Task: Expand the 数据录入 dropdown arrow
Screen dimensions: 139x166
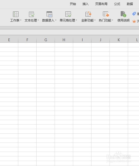Action: pyautogui.click(x=56, y=20)
